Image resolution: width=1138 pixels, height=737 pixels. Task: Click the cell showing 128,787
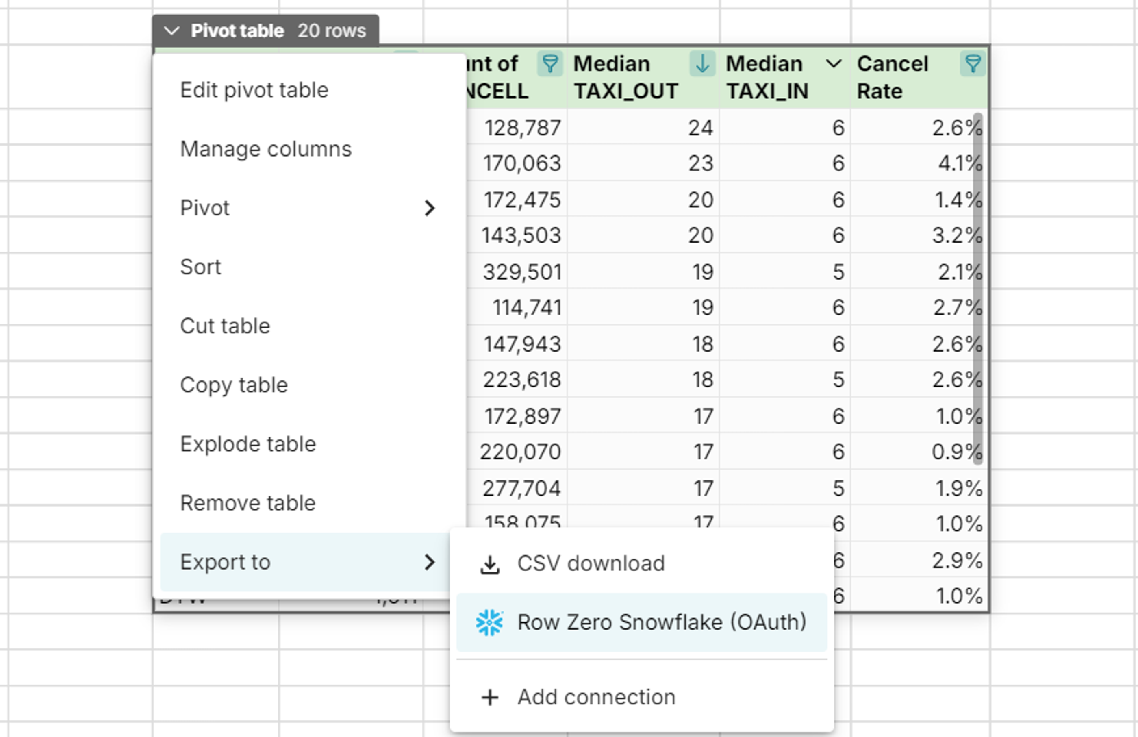[x=517, y=128]
